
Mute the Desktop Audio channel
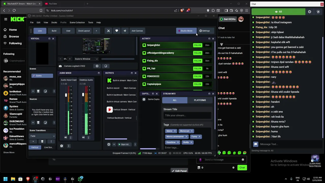click(83, 138)
